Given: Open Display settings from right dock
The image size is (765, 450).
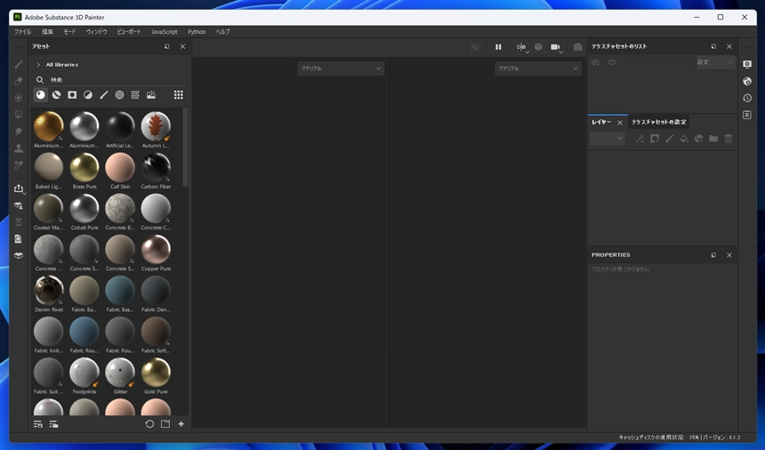Looking at the screenshot, I should tap(747, 64).
